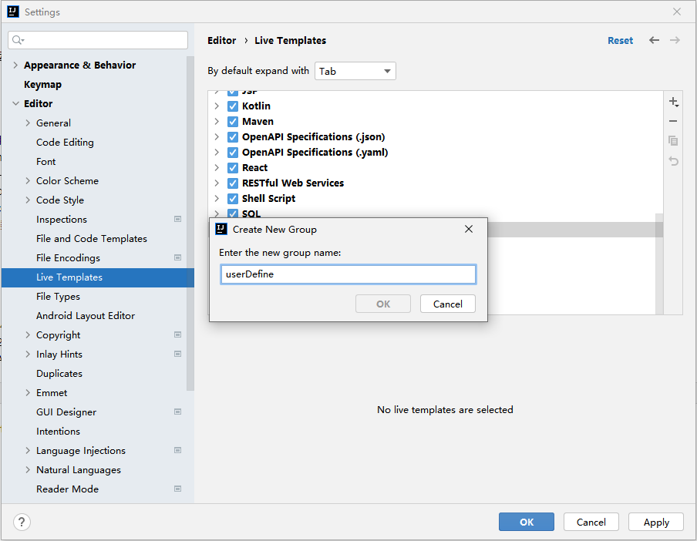The width and height of the screenshot is (697, 541).
Task: Click the IntelliJ logo in the Create New Group dialog
Action: click(x=221, y=229)
